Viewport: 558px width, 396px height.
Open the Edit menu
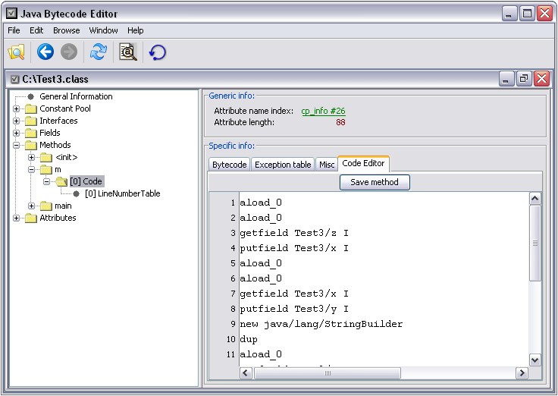tap(36, 30)
